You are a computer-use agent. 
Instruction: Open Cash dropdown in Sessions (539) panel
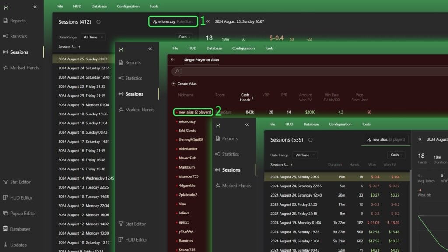[396, 155]
